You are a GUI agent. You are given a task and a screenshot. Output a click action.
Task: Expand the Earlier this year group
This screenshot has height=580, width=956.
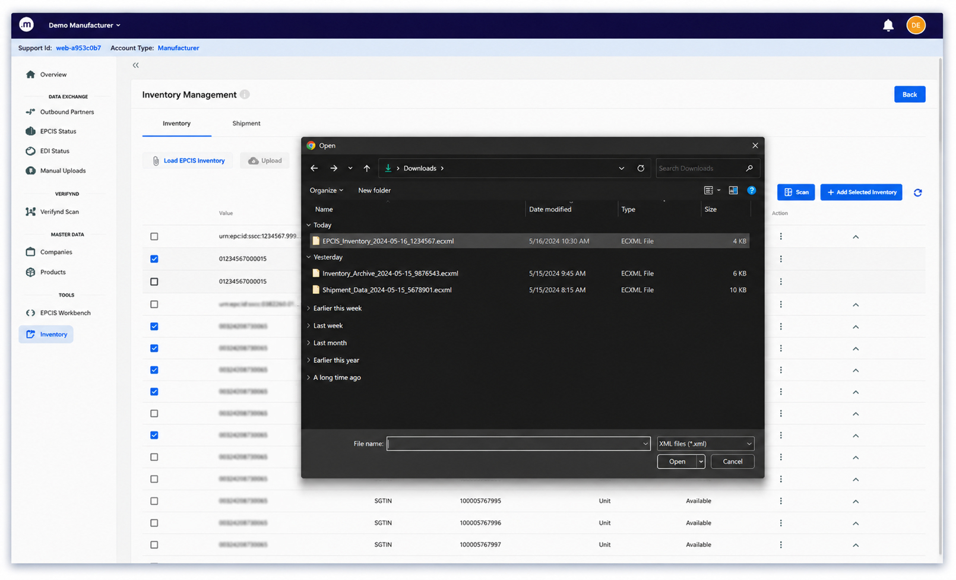(x=309, y=360)
